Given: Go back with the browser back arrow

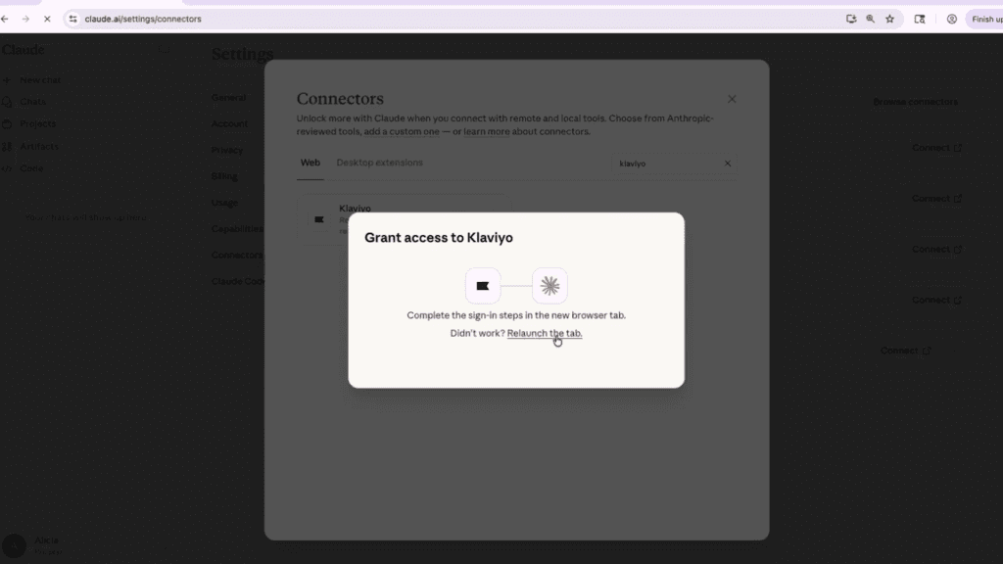Looking at the screenshot, I should point(5,20).
